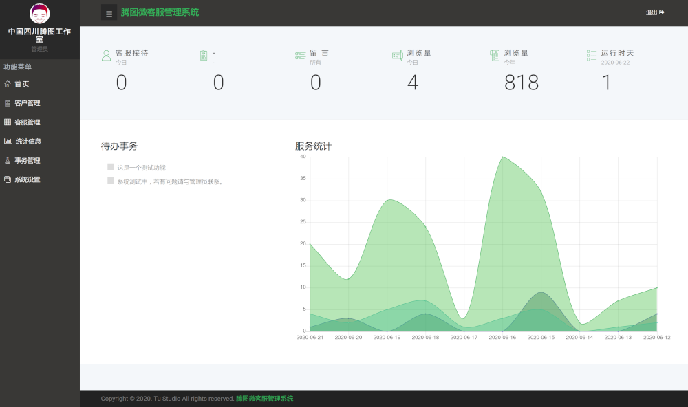The width and height of the screenshot is (688, 407).
Task: Click the hamburger menu toggle button
Action: click(x=109, y=12)
